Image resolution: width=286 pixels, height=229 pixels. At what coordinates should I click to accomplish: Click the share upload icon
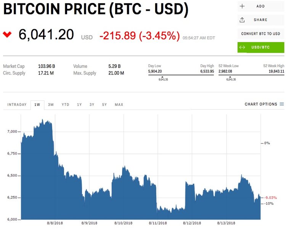tap(242, 20)
